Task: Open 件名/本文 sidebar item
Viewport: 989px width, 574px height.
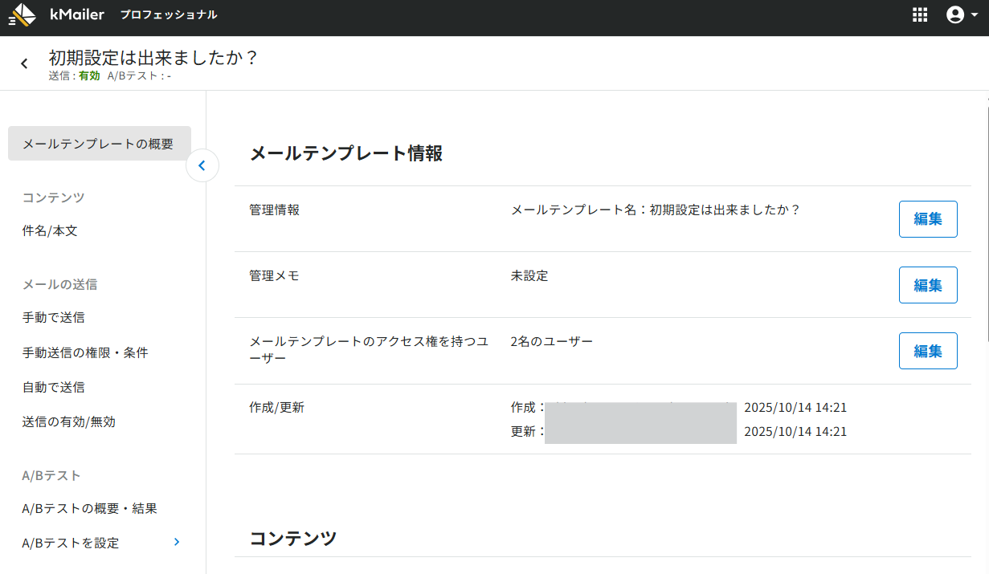Action: [x=50, y=231]
